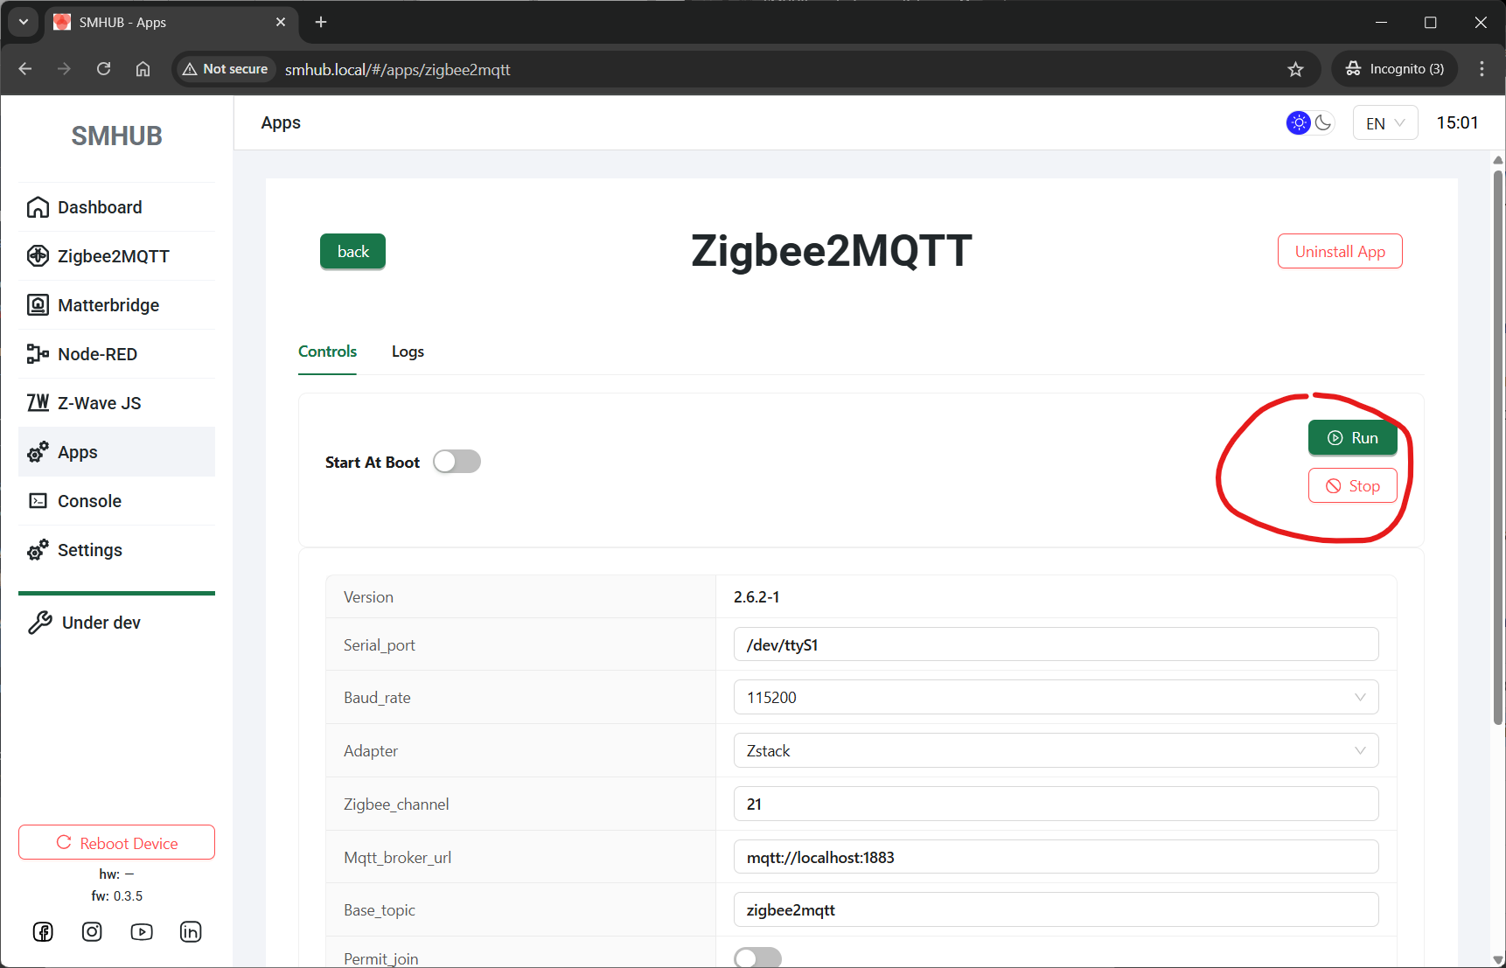Switch to the Logs tab
The height and width of the screenshot is (968, 1506).
coord(408,352)
